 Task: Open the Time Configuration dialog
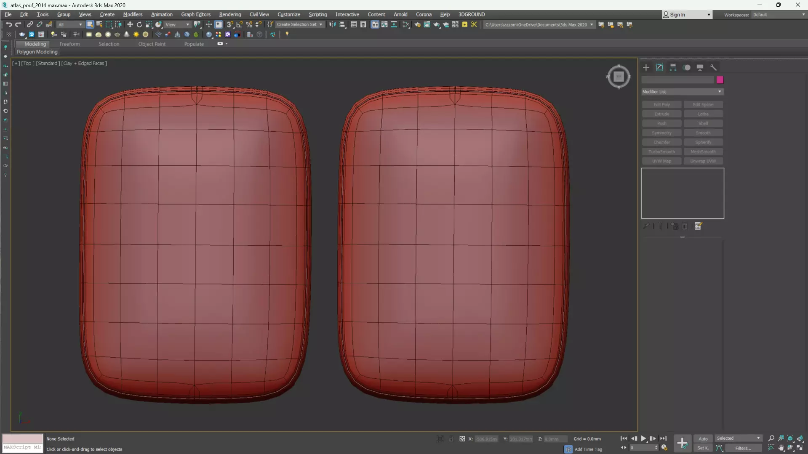point(664,448)
